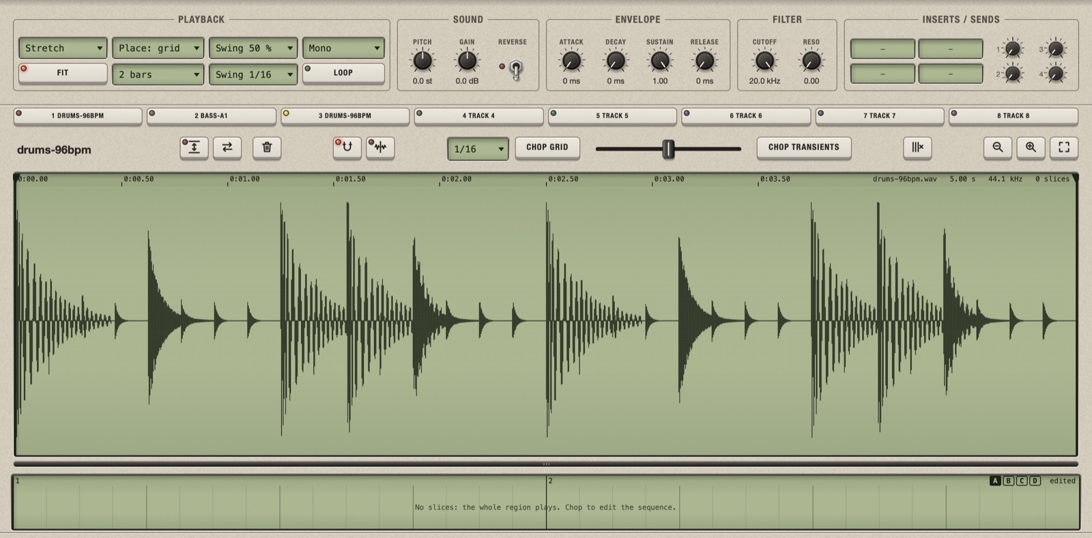Open the Stretch mode dropdown
This screenshot has height=538, width=1092.
click(63, 48)
